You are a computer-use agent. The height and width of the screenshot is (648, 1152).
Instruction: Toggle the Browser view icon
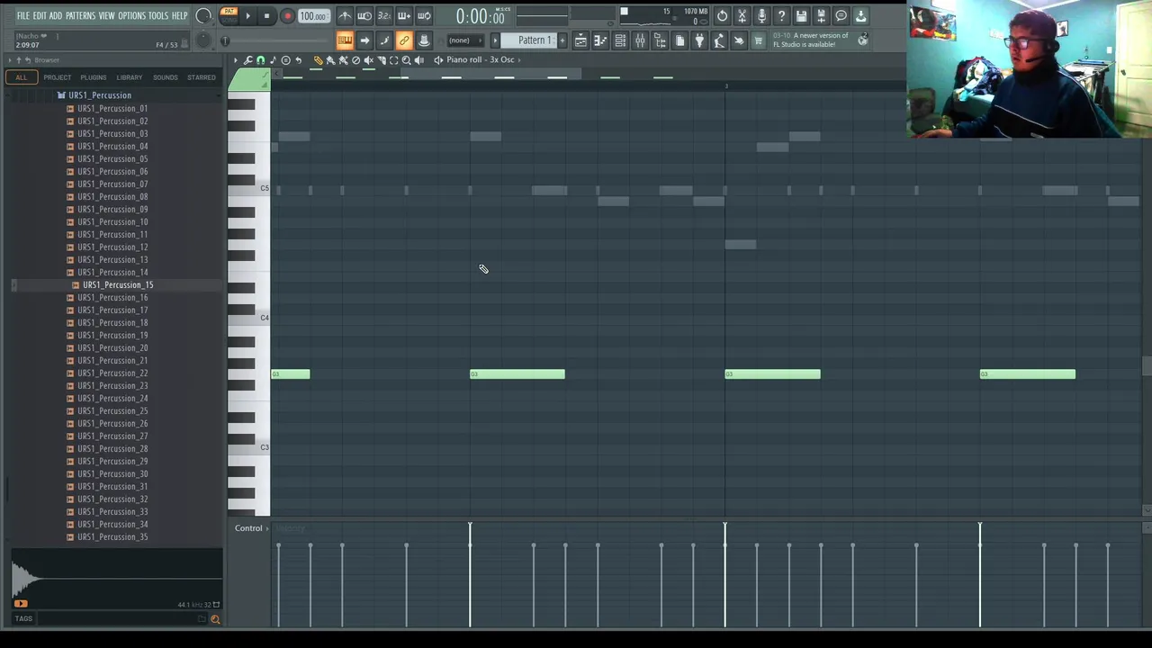click(660, 40)
